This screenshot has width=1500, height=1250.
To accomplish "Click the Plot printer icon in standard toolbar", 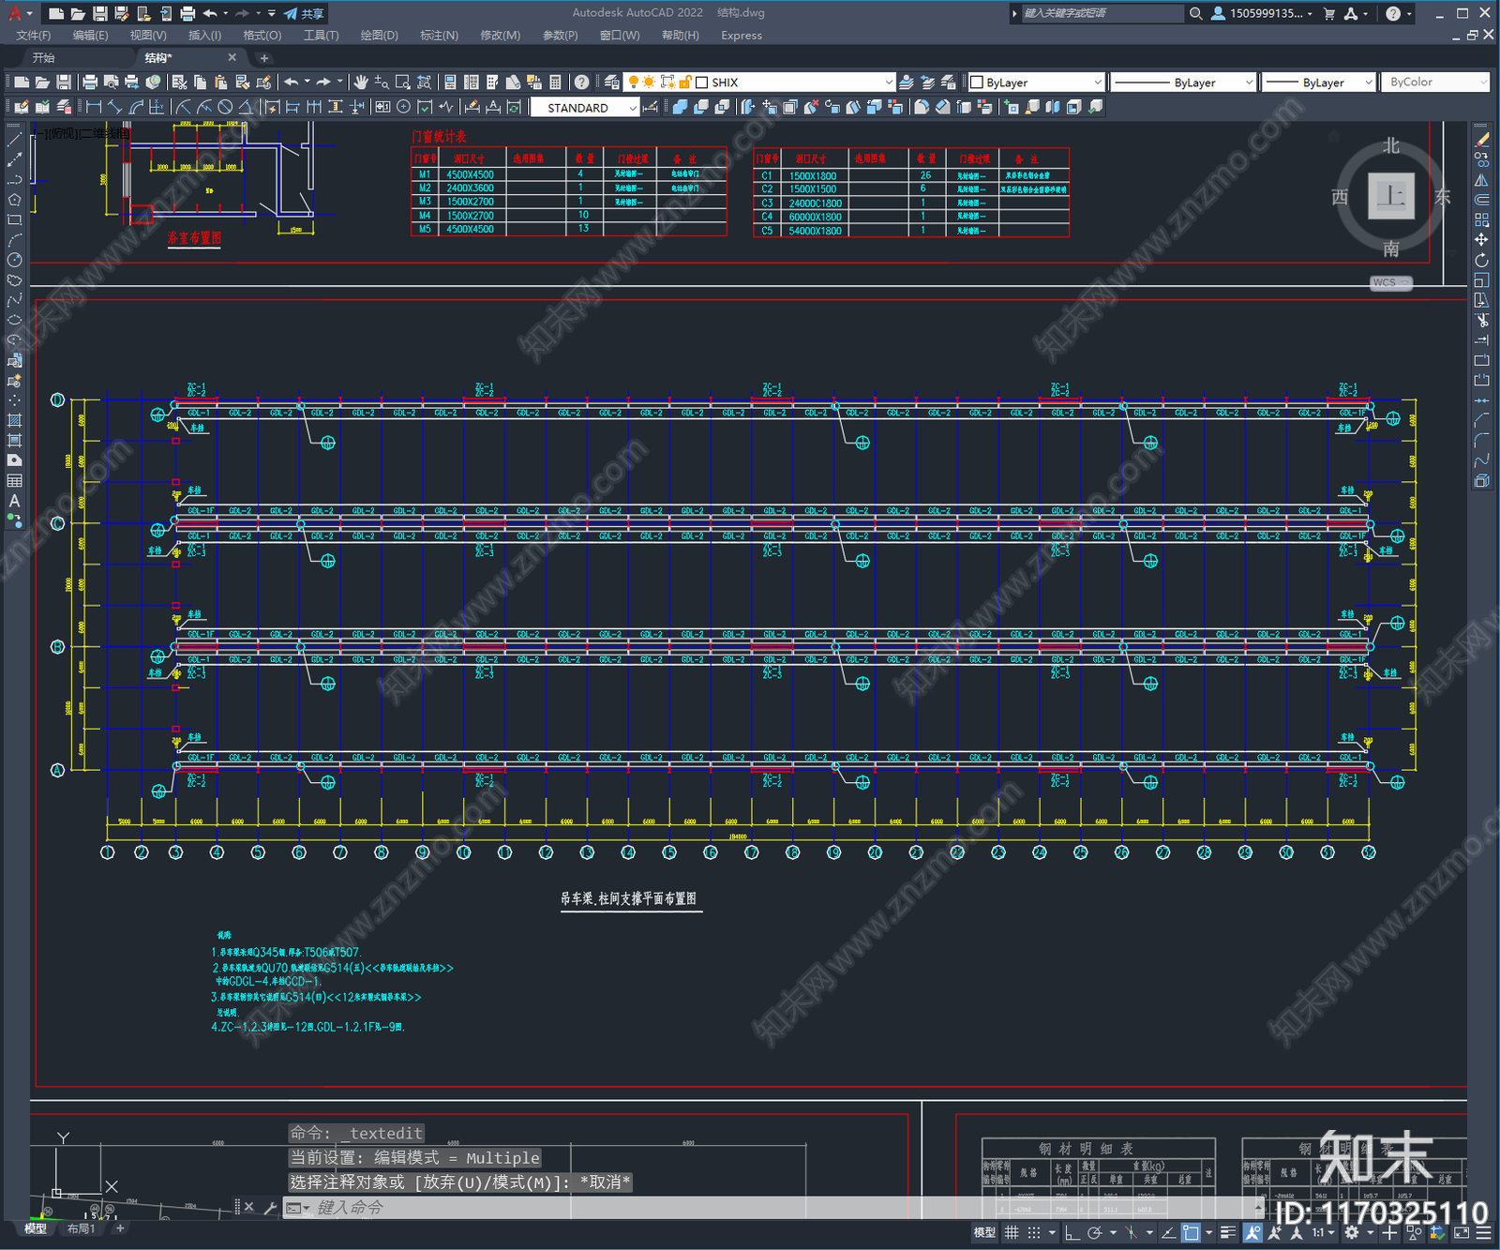I will click(90, 83).
